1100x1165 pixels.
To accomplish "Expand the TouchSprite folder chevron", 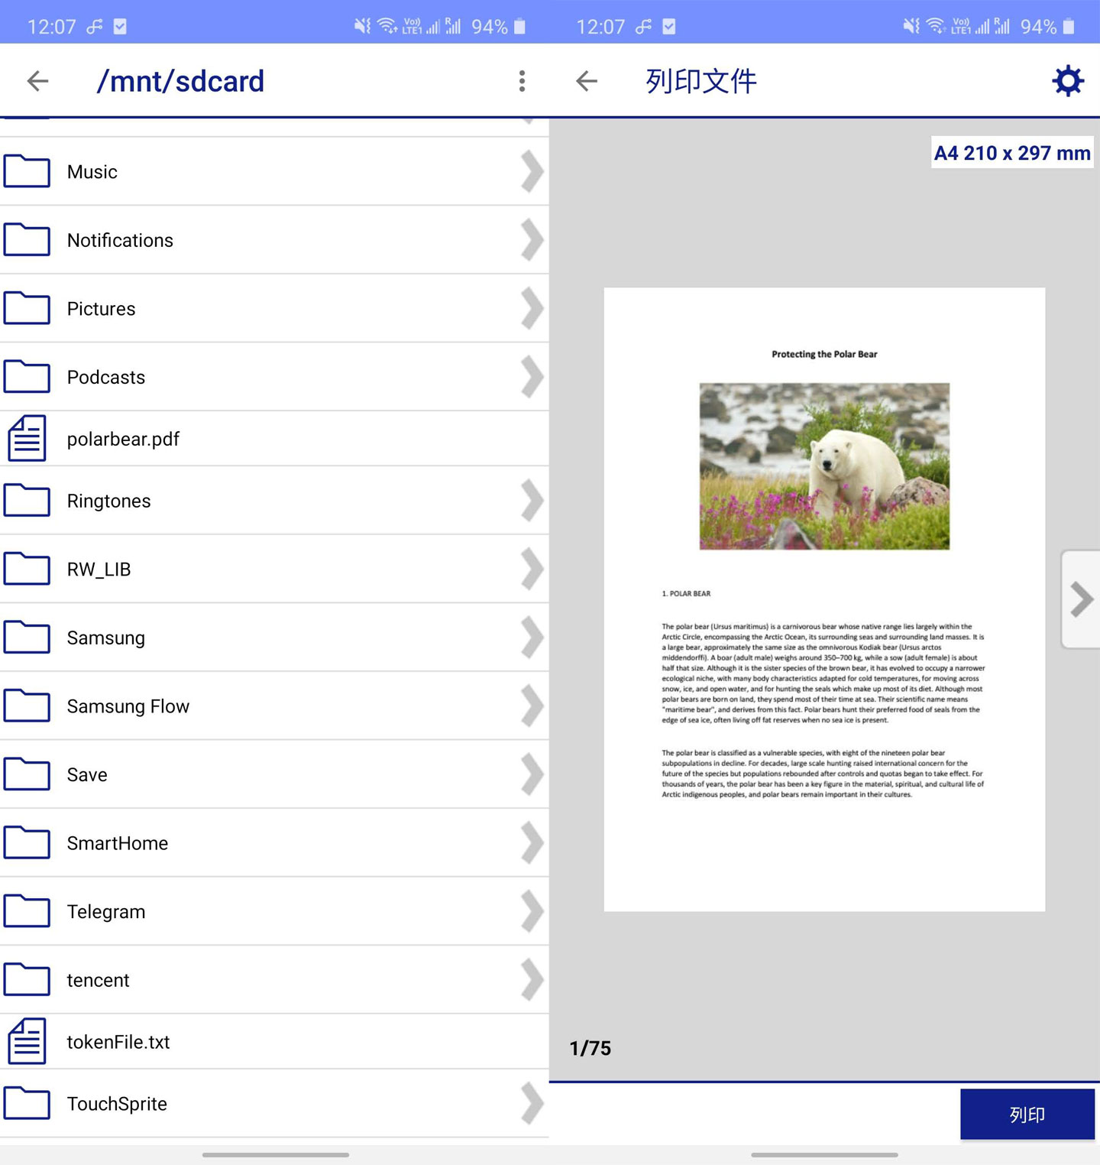I will (x=532, y=1103).
